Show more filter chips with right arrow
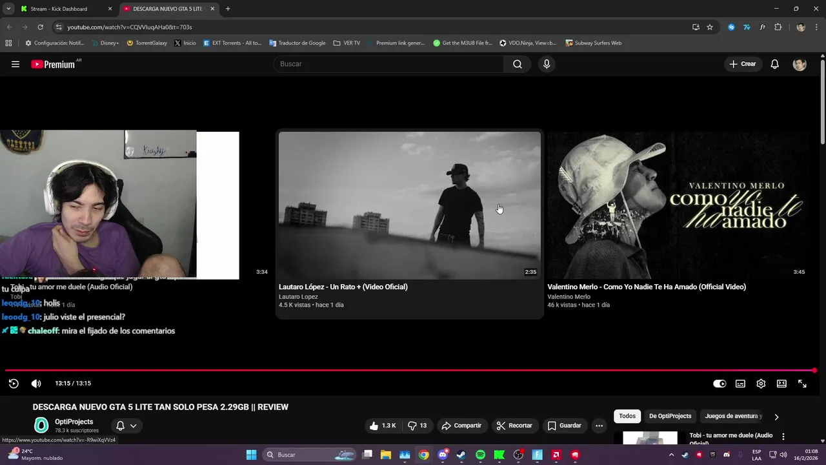This screenshot has height=465, width=826. [776, 417]
